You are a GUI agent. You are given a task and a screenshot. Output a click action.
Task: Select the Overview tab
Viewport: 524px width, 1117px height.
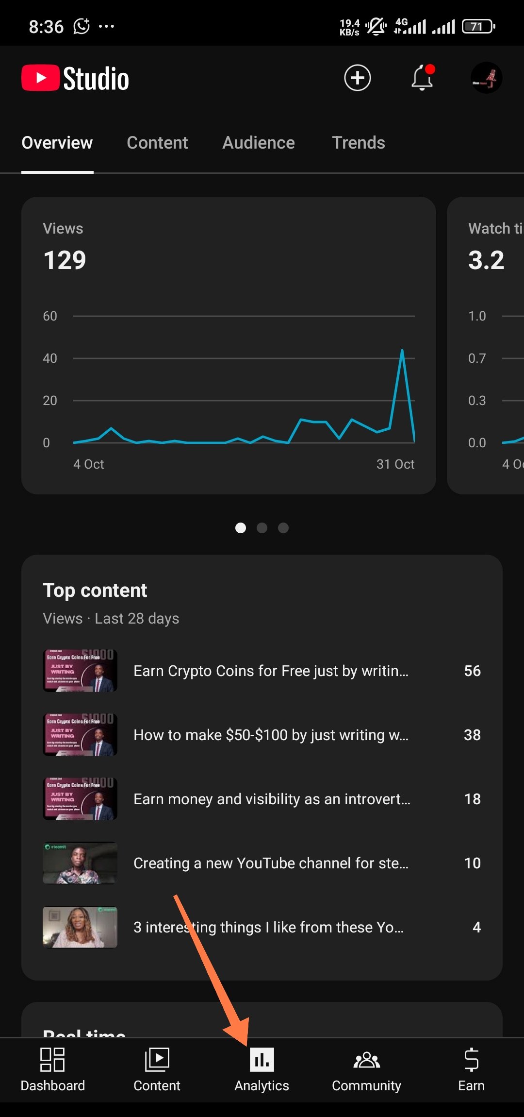tap(57, 143)
